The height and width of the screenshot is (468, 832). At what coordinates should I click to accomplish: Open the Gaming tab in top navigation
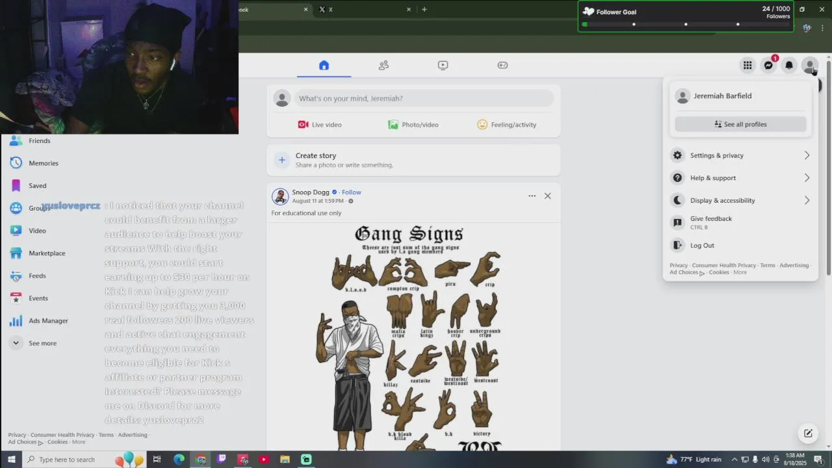click(502, 65)
